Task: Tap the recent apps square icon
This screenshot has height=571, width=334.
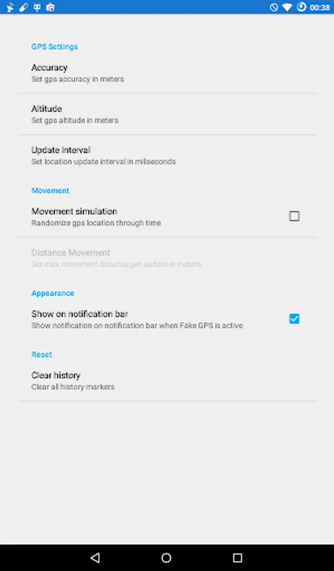Action: pos(238,558)
